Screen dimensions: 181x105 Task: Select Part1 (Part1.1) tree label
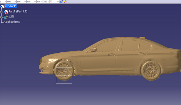[18, 11]
